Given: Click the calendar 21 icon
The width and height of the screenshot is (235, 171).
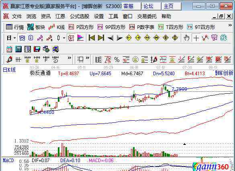Looking at the screenshot, I should point(9,49).
